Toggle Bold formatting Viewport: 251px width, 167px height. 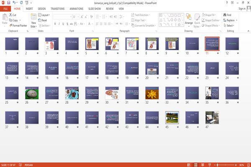tap(55, 24)
